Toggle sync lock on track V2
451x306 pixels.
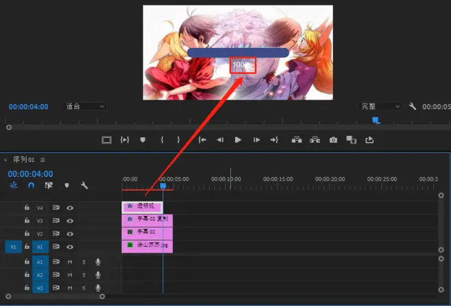56,233
